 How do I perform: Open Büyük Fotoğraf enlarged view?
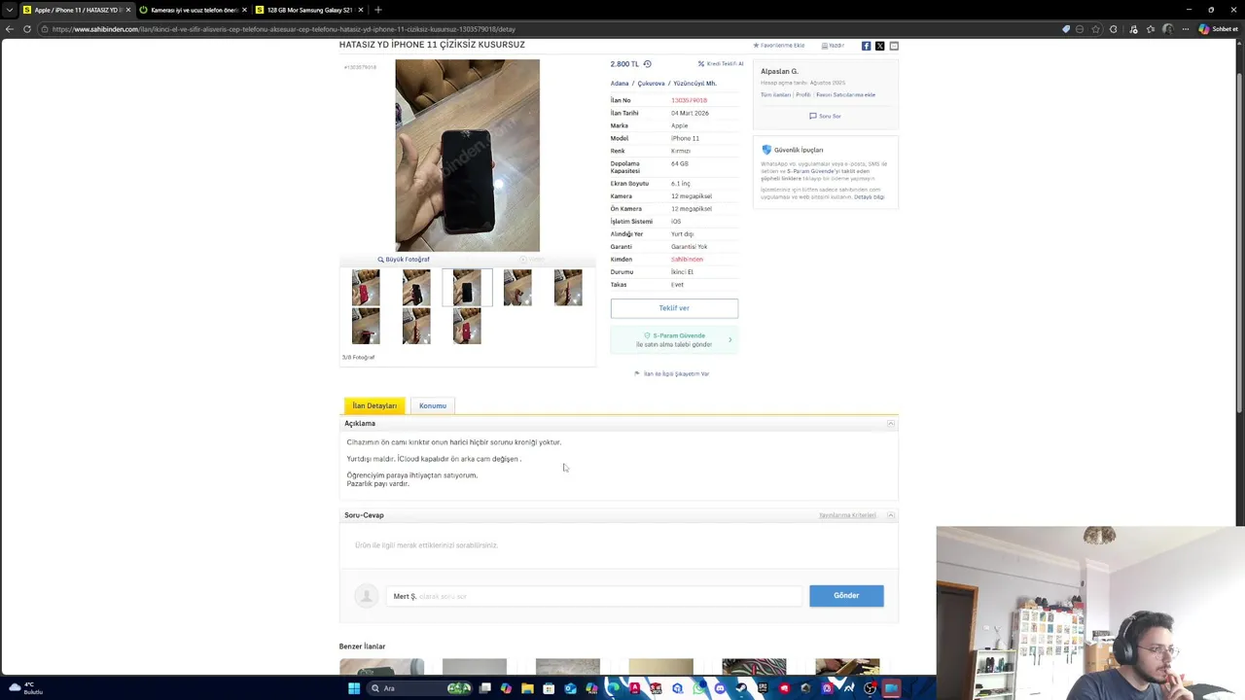[x=404, y=260]
